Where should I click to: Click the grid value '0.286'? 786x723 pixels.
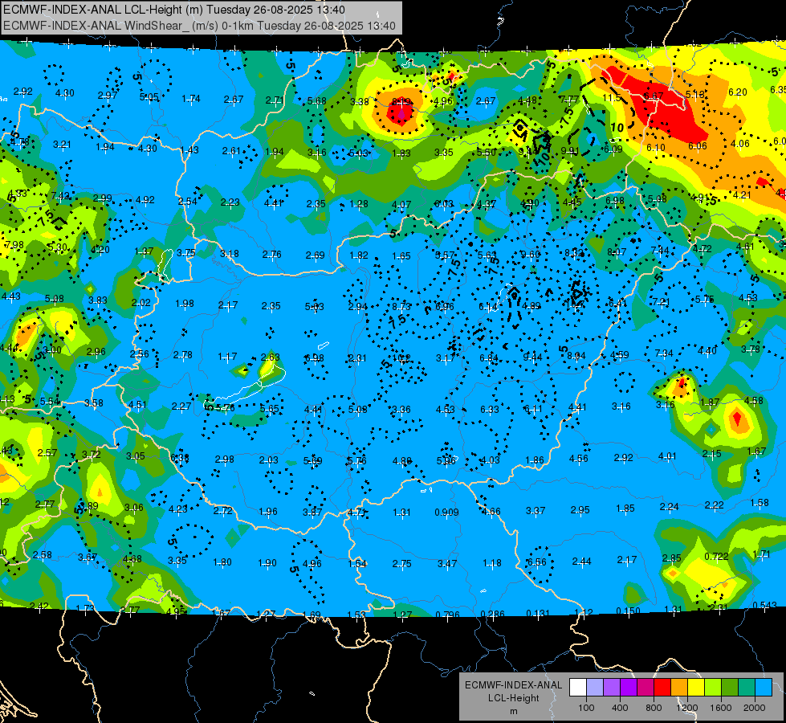point(492,614)
